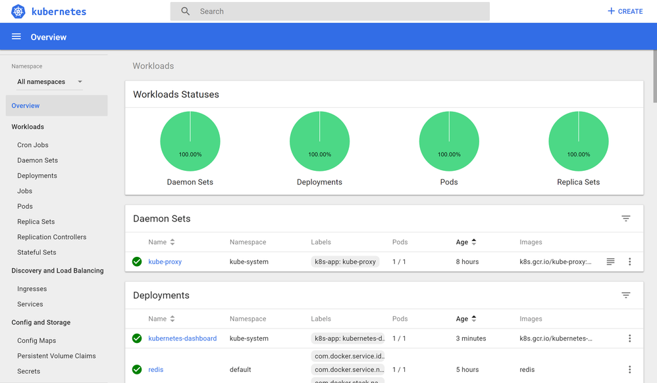Click 'default' namespace of redis row
657x383 pixels.
[x=240, y=370]
